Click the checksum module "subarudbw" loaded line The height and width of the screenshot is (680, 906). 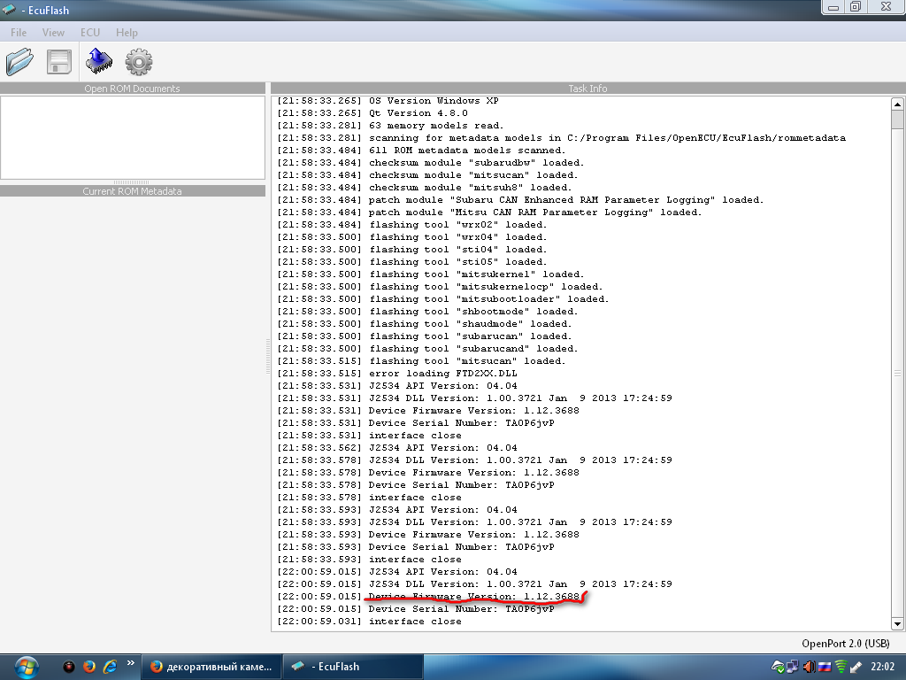coord(431,163)
